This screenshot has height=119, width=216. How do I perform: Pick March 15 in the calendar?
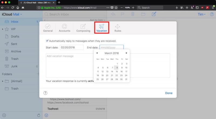(x=117, y=71)
